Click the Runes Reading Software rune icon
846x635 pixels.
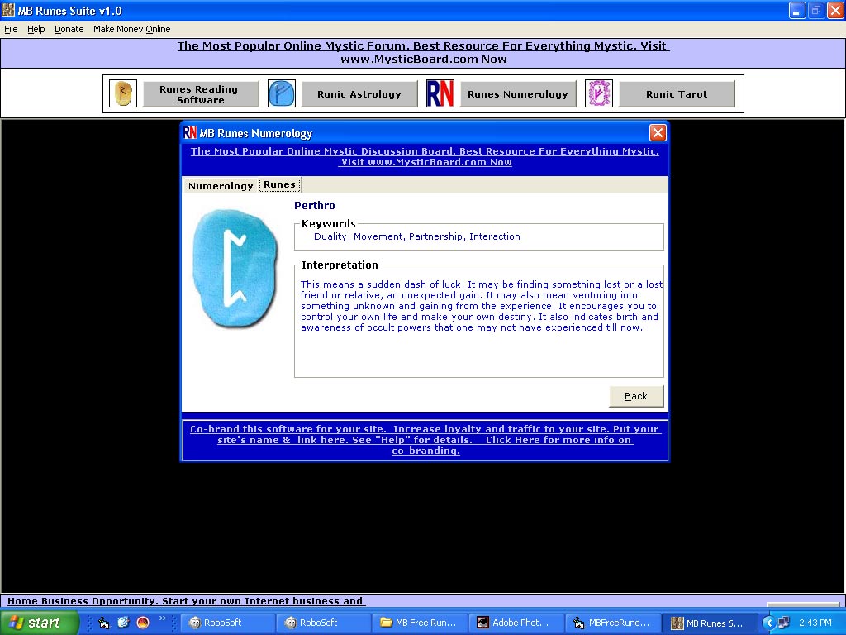pyautogui.click(x=123, y=93)
